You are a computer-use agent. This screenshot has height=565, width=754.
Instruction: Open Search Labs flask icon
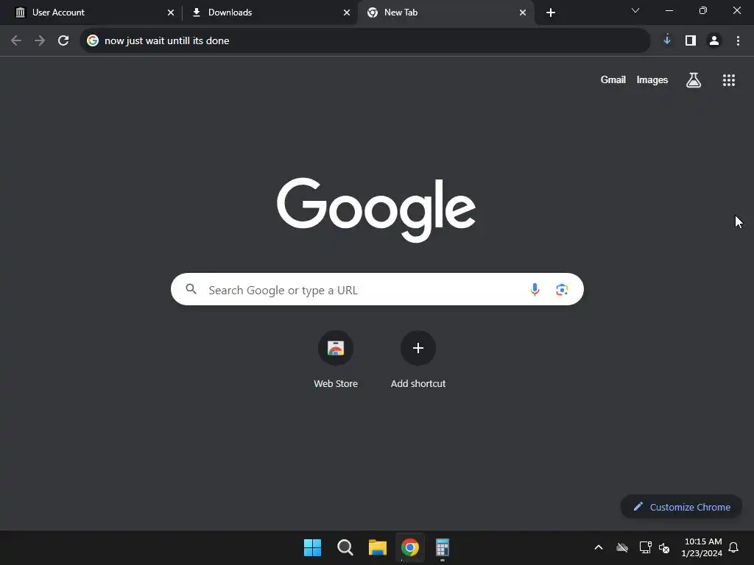click(x=694, y=80)
